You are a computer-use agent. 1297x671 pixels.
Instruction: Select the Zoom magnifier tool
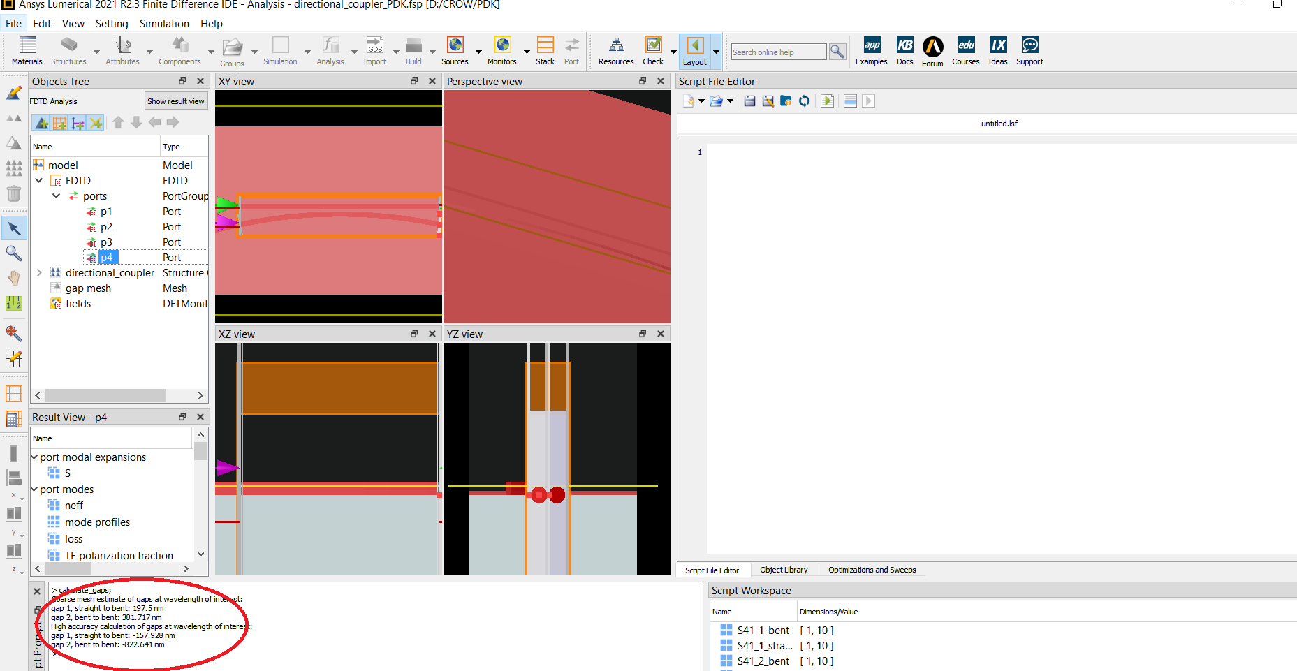[14, 253]
